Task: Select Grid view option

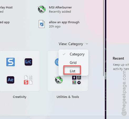Action: click(x=73, y=63)
